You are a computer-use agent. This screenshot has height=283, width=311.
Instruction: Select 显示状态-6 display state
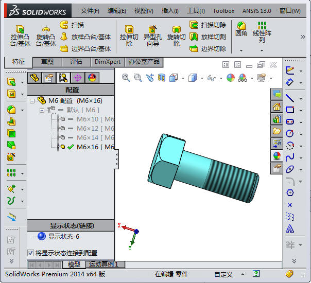click(x=63, y=237)
